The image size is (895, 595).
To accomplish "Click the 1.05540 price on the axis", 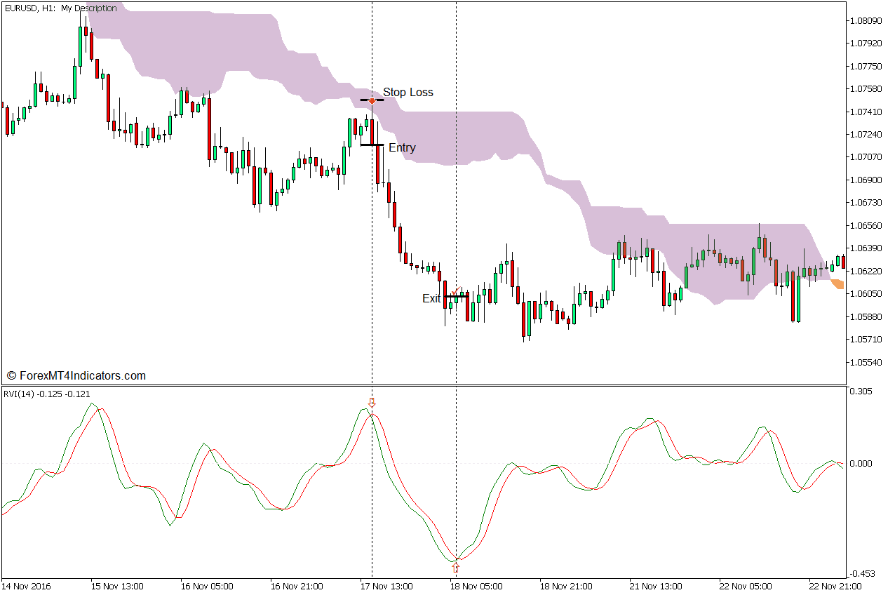I will pyautogui.click(x=866, y=363).
